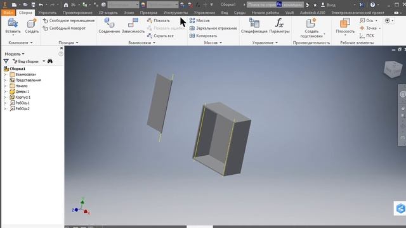Click the binoculars search icon in browser
406x228 pixels.
[50, 61]
